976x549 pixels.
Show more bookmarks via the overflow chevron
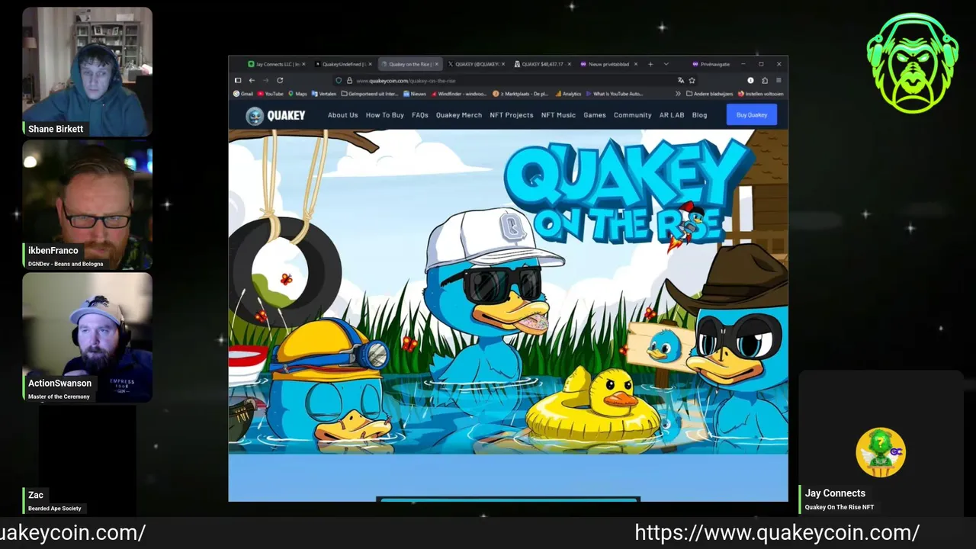678,94
